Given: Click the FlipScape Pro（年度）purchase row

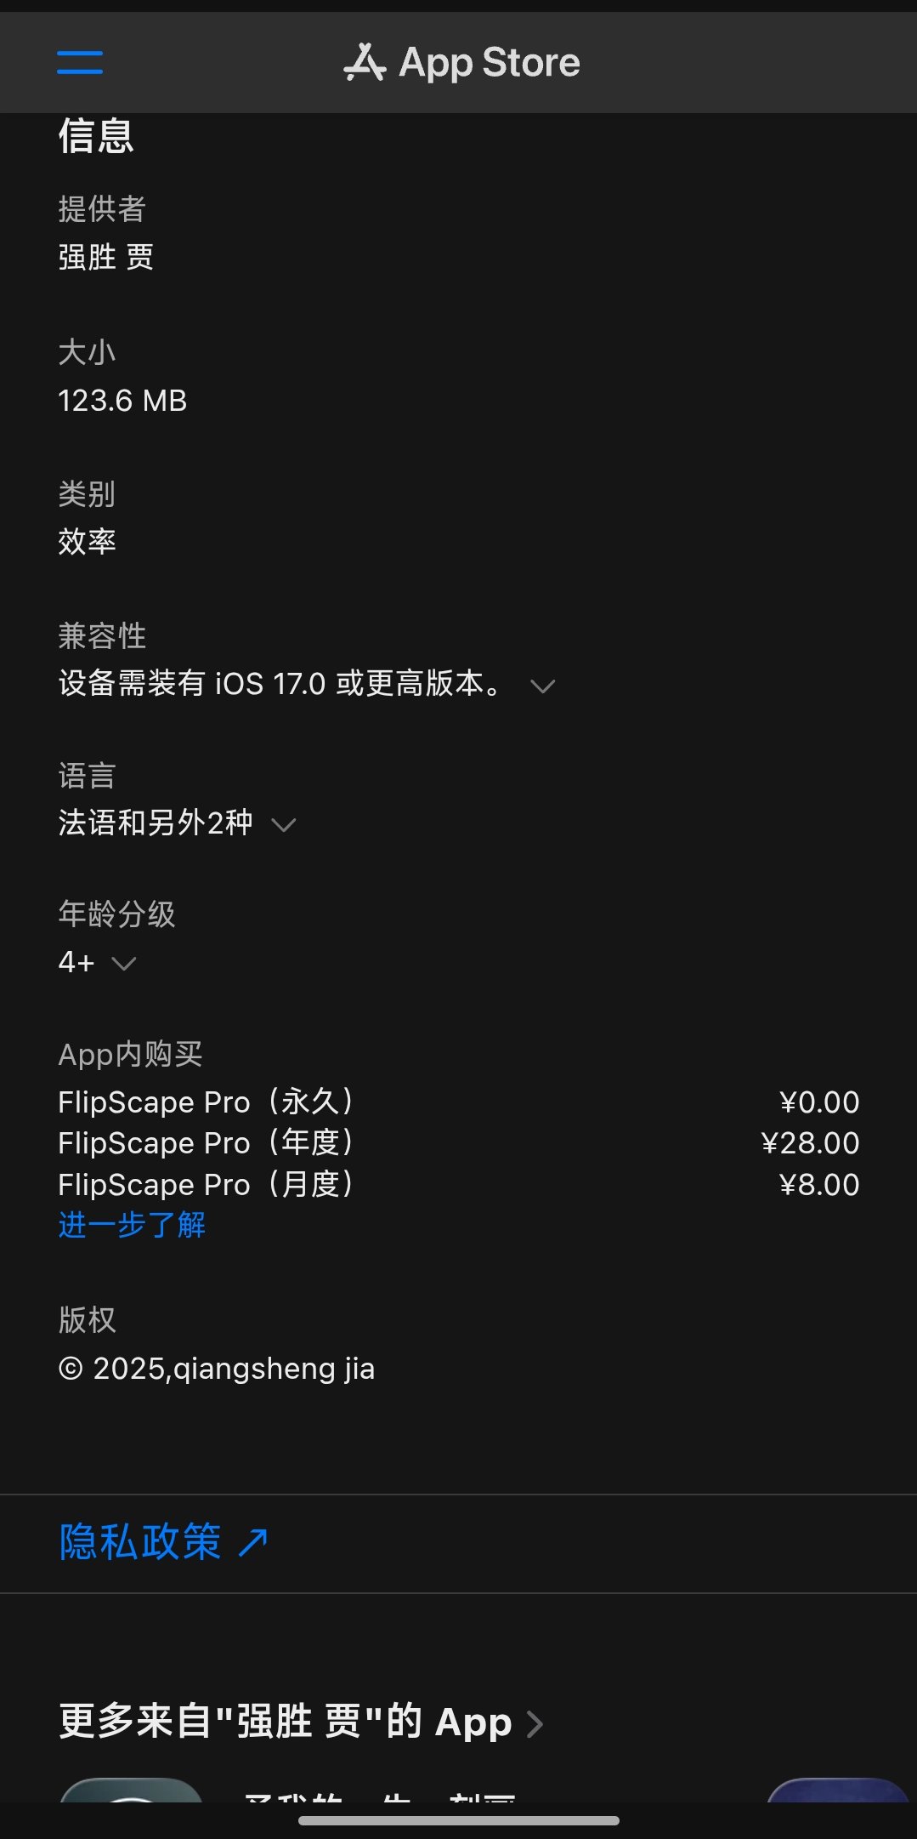Looking at the screenshot, I should (459, 1142).
